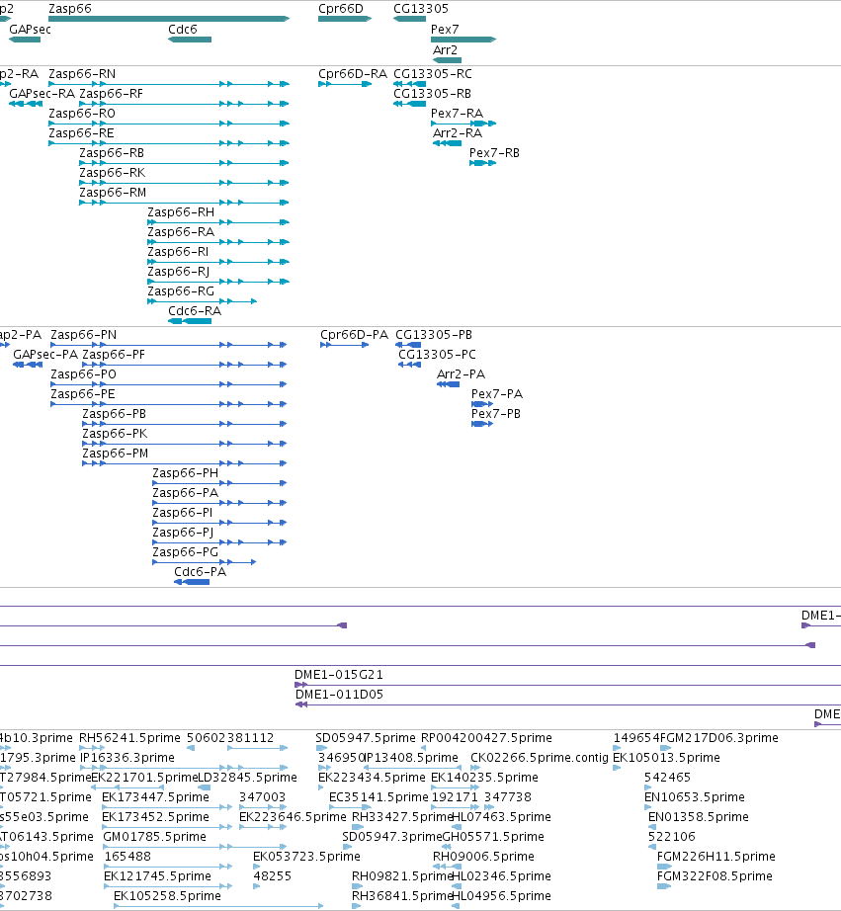Screen dimensions: 841x911
Task: Select protein Zasp66-PA
Action: (x=186, y=493)
